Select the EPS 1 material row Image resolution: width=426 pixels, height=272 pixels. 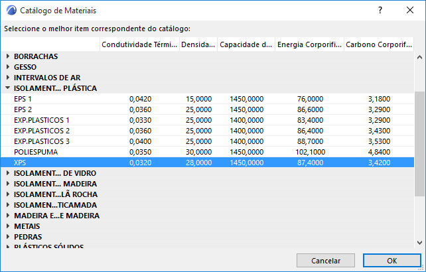tap(208, 99)
